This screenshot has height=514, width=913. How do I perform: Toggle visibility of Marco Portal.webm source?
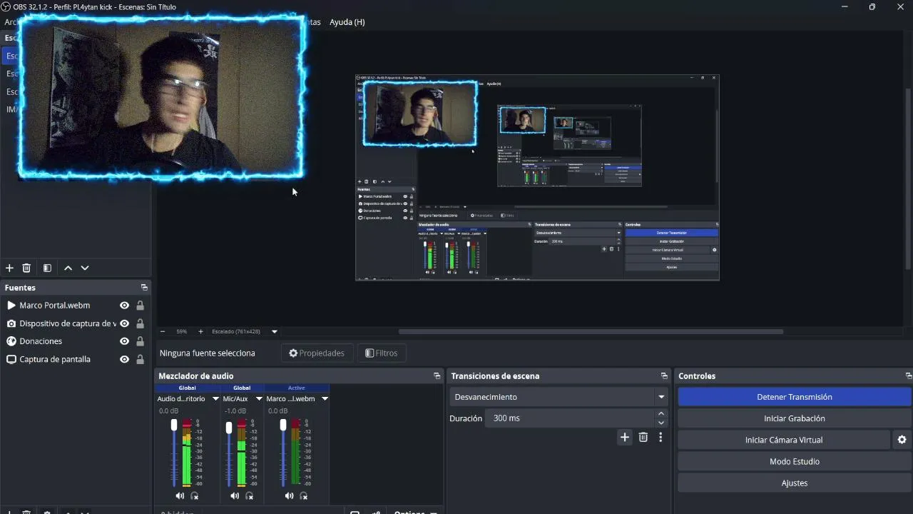(124, 306)
